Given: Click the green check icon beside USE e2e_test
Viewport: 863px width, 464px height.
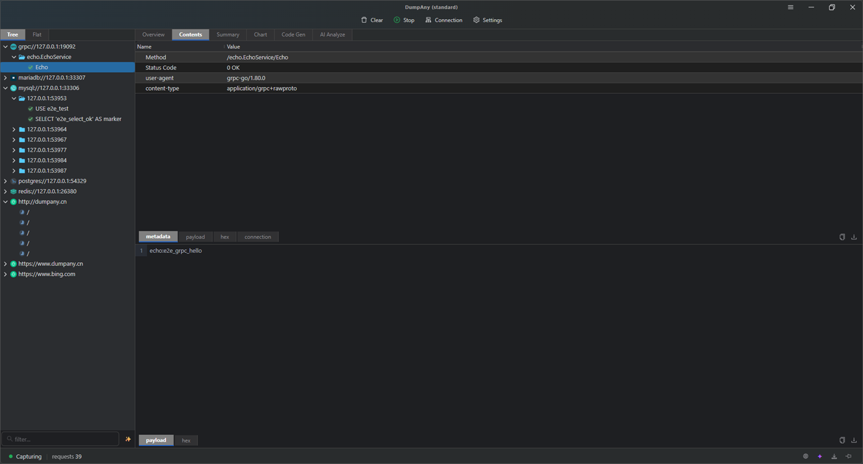Looking at the screenshot, I should coord(31,109).
